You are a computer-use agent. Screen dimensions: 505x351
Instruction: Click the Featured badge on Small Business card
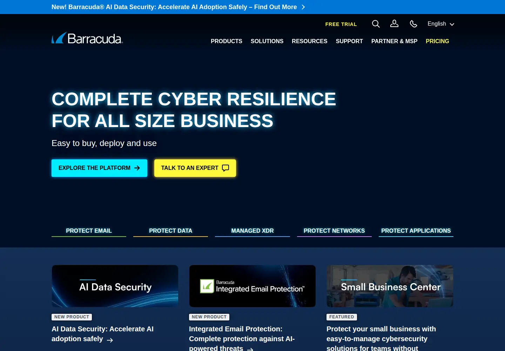(x=342, y=317)
